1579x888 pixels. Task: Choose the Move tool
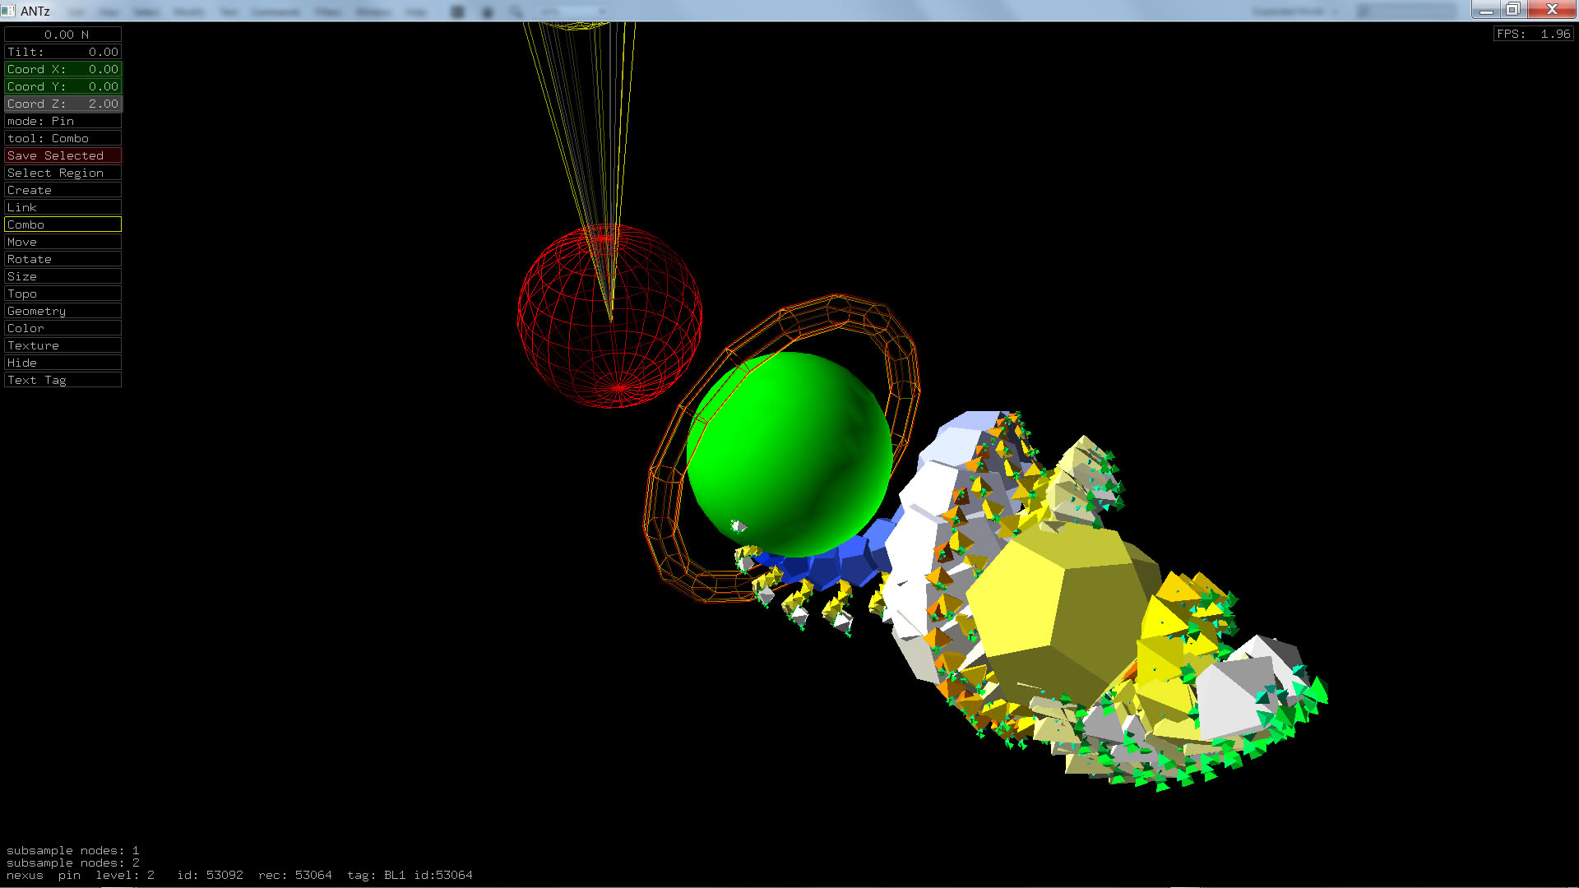click(63, 242)
